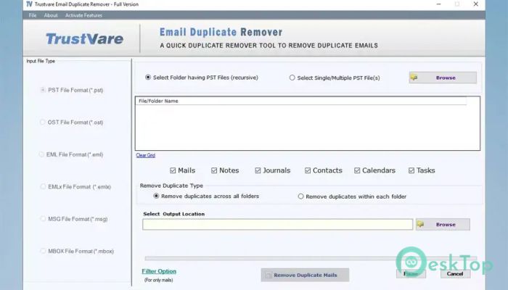The image size is (508, 290).
Task: Open the About menu
Action: click(51, 15)
